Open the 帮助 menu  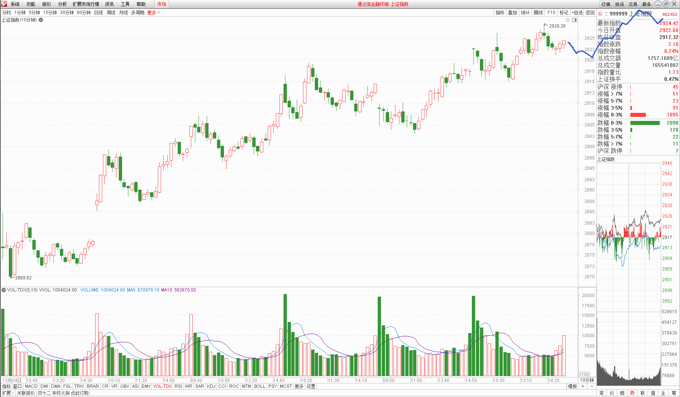(141, 4)
